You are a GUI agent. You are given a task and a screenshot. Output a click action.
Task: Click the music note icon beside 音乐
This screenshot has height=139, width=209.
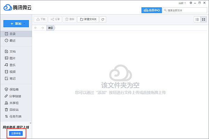tap(6, 65)
